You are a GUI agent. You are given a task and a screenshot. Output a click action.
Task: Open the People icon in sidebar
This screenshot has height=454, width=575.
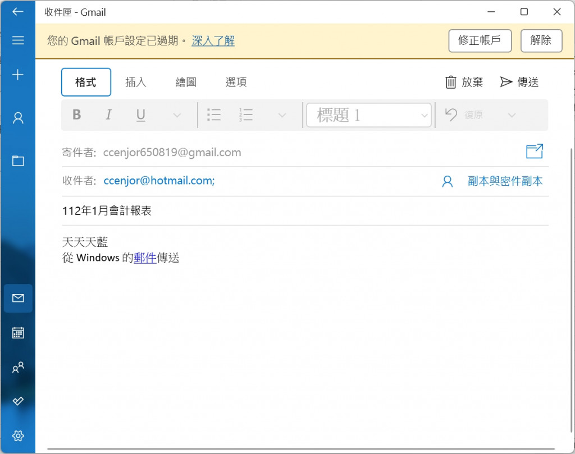pos(18,367)
